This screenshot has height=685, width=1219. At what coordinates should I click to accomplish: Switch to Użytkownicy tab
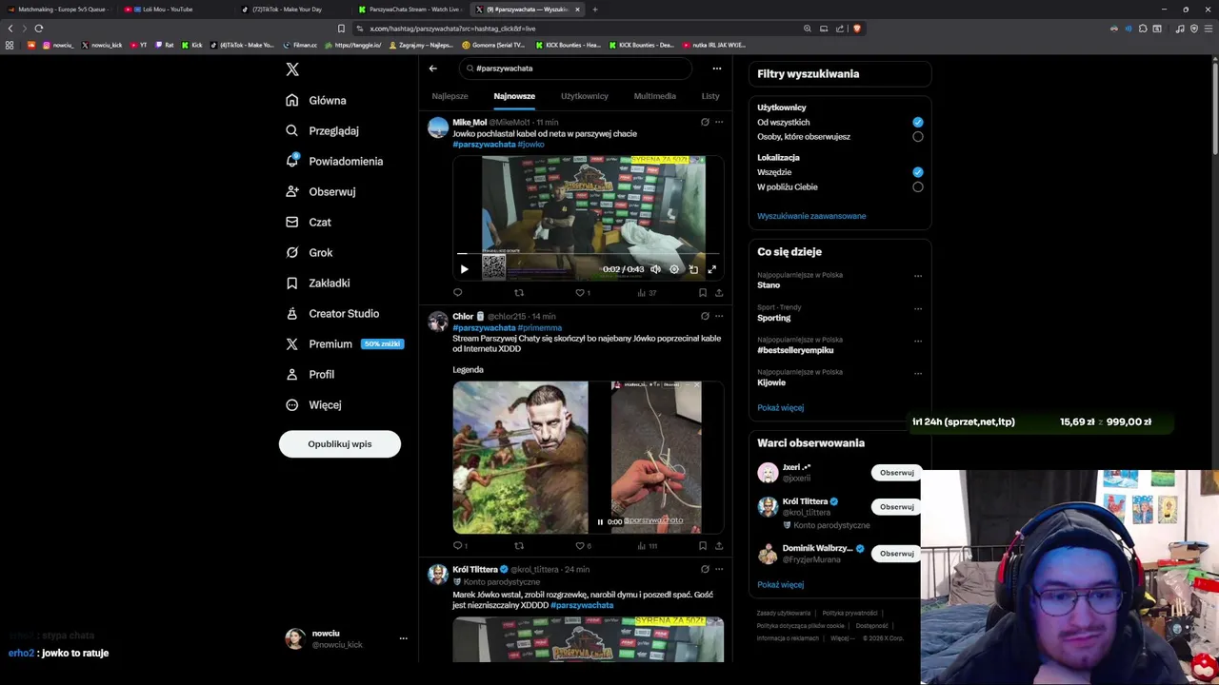(x=584, y=96)
